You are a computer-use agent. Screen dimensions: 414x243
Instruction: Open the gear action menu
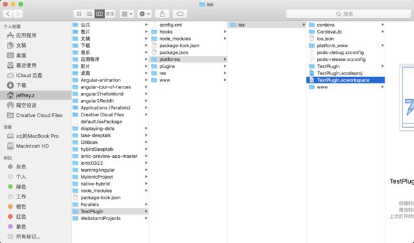point(144,14)
